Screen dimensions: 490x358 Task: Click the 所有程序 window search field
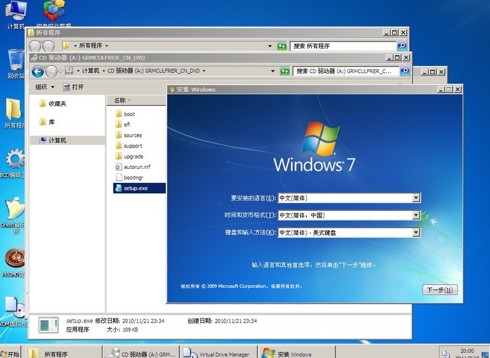pyautogui.click(x=343, y=46)
